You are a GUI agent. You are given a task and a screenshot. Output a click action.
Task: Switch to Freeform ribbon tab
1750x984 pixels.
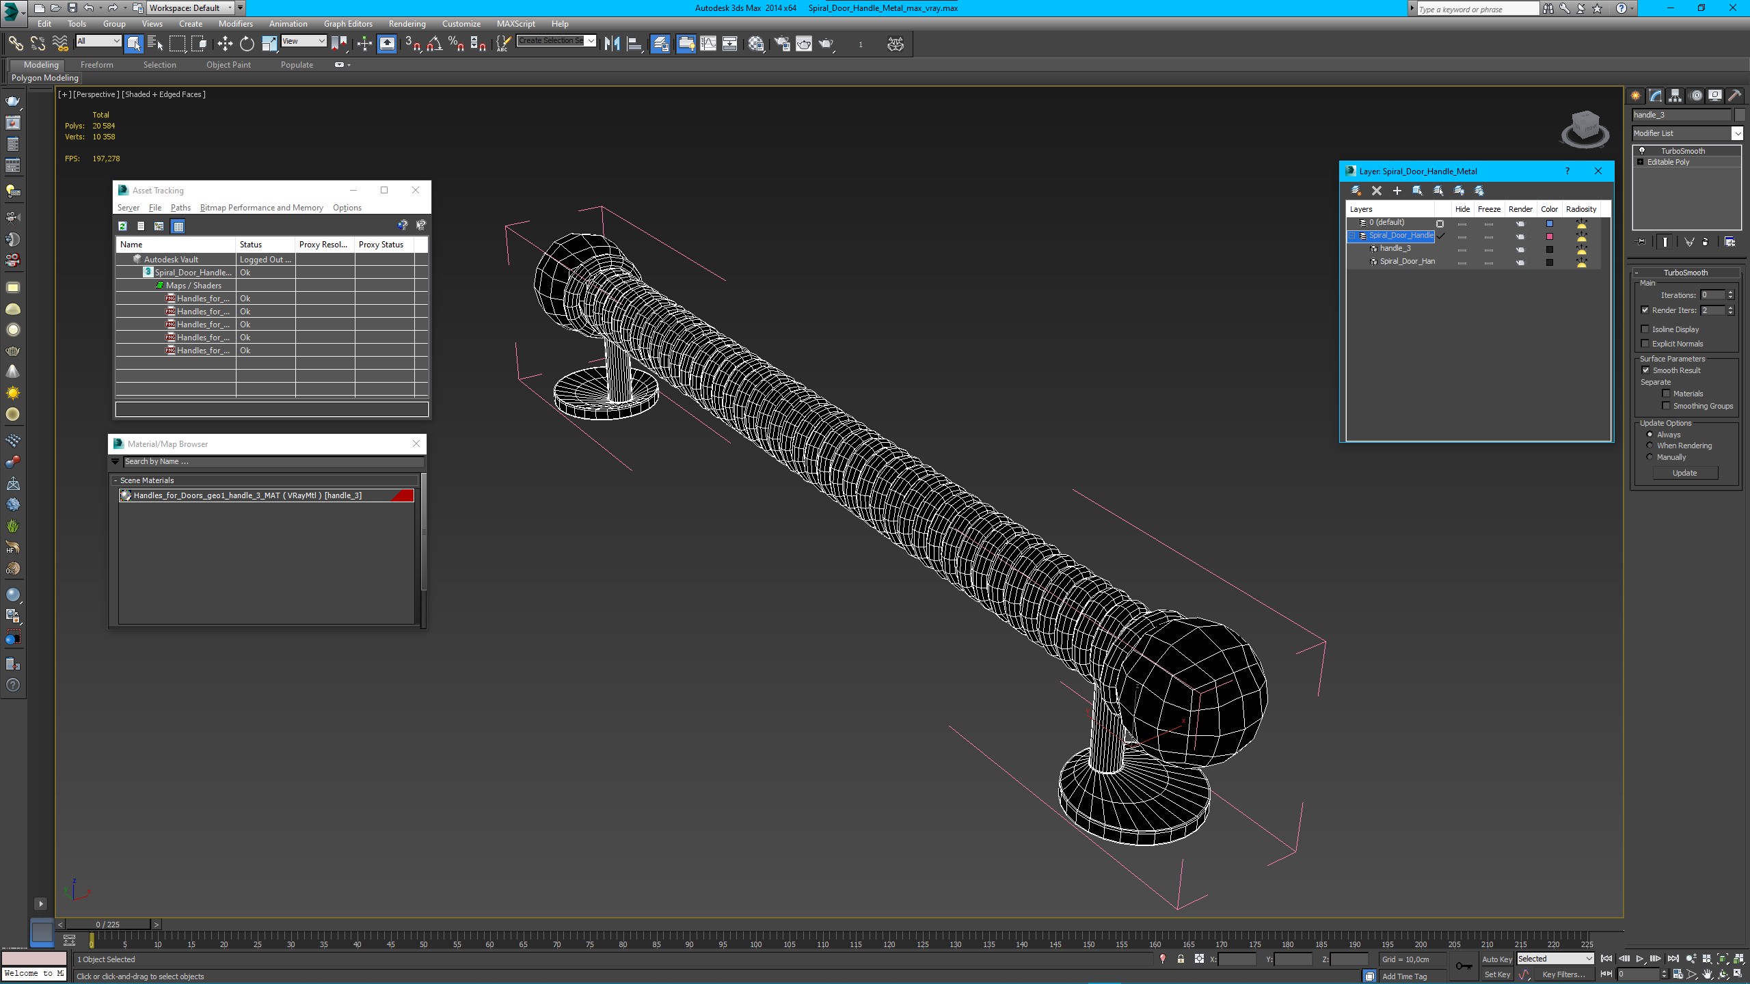click(x=96, y=65)
